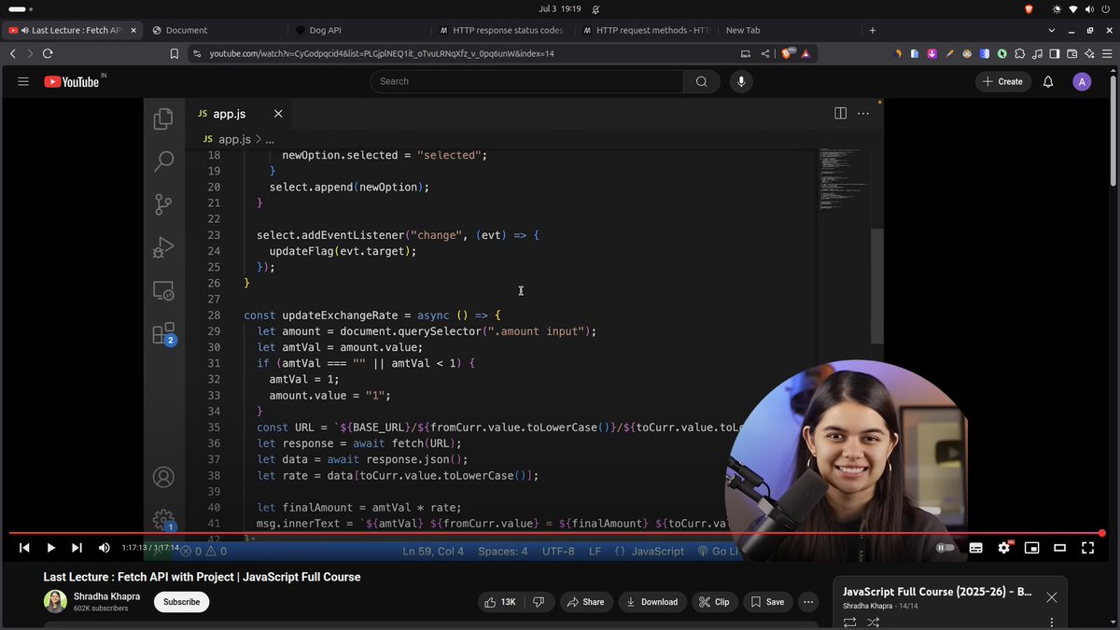
Task: Play the video
Action: pos(50,548)
